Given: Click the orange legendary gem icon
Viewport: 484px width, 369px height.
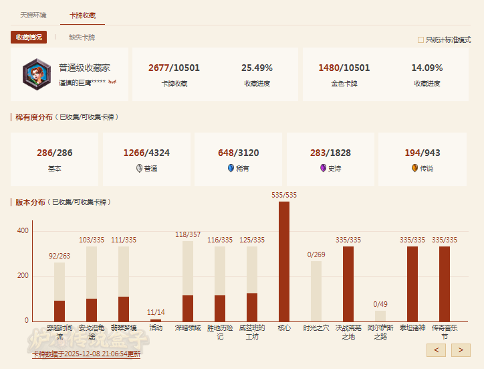Looking at the screenshot, I should [x=414, y=169].
